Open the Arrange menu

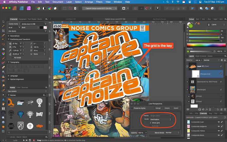(x=89, y=2)
